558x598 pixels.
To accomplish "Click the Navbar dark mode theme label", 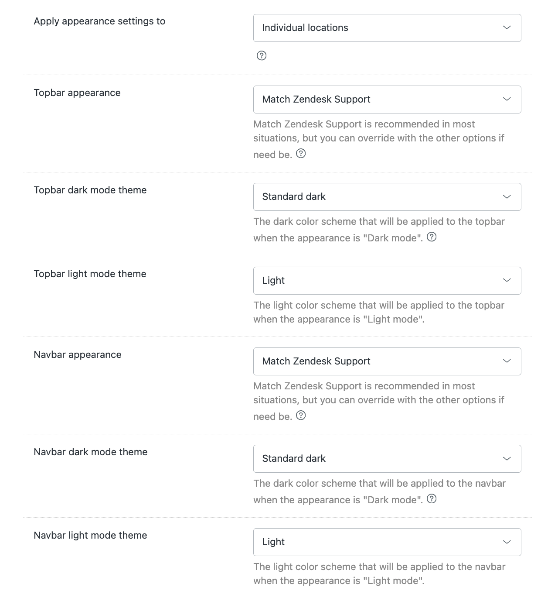I will [91, 452].
